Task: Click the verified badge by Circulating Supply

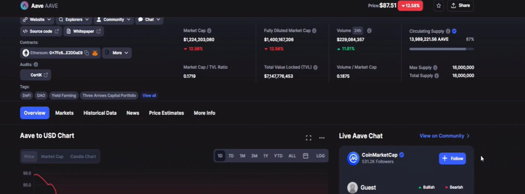Action: [x=454, y=31]
